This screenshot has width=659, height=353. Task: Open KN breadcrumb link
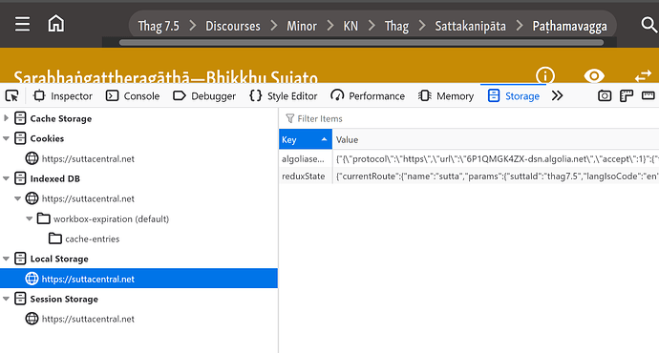click(x=351, y=26)
